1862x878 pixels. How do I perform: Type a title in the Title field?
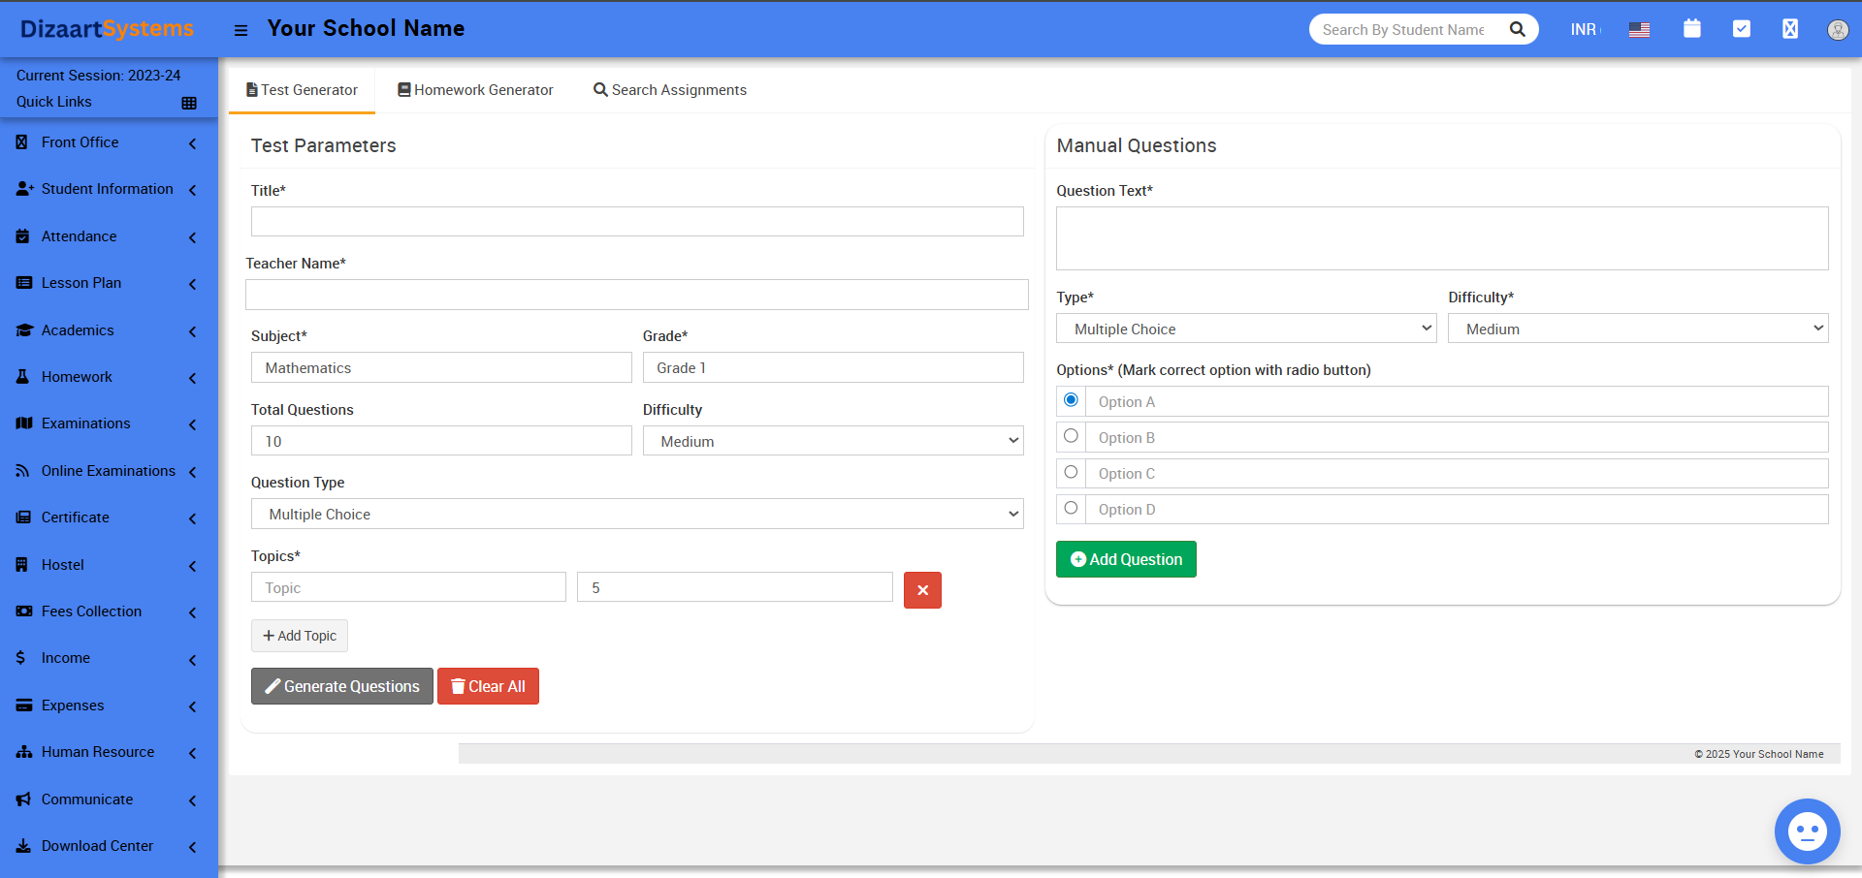click(x=636, y=221)
